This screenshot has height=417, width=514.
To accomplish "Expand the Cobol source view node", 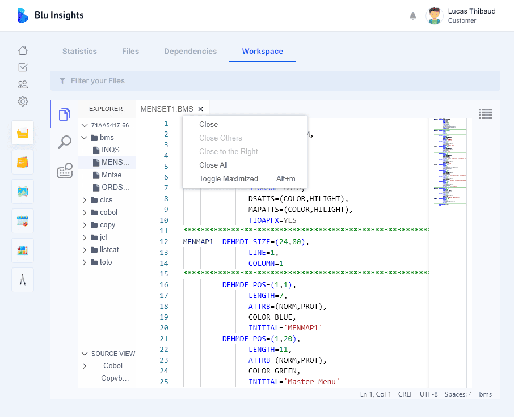I will (x=85, y=366).
